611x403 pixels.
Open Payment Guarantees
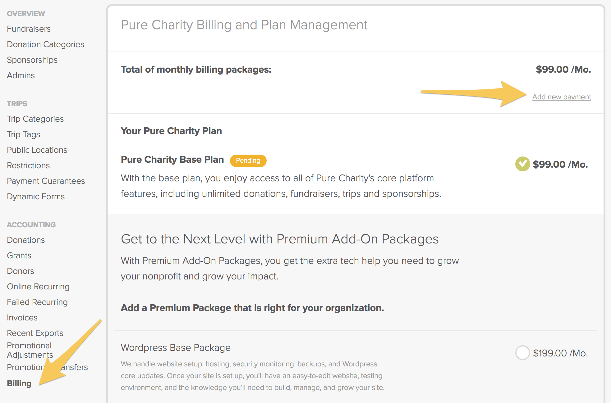[x=46, y=181]
